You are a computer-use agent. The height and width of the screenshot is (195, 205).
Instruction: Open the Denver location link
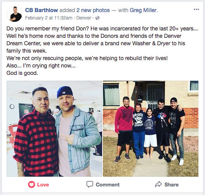[84, 18]
